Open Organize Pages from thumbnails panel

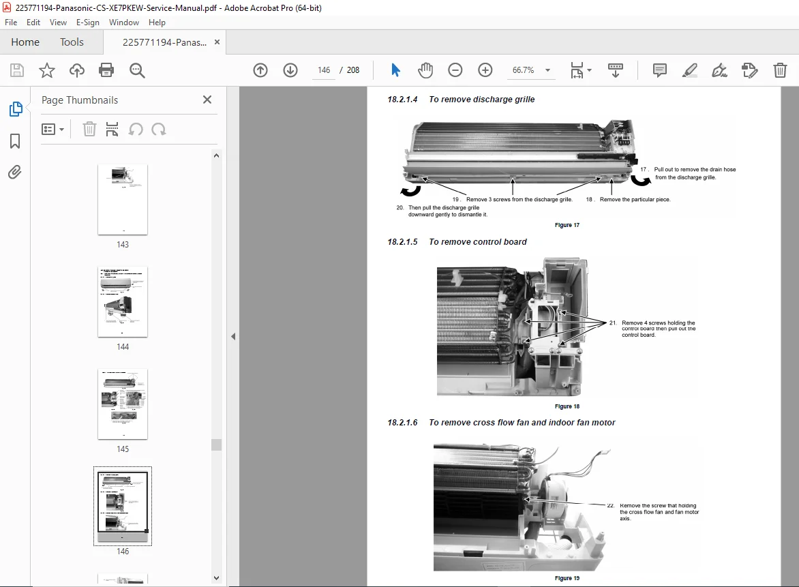coord(112,130)
